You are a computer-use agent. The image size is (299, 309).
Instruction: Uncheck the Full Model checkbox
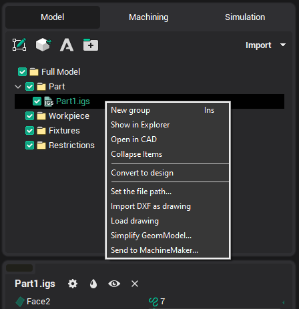click(x=22, y=72)
